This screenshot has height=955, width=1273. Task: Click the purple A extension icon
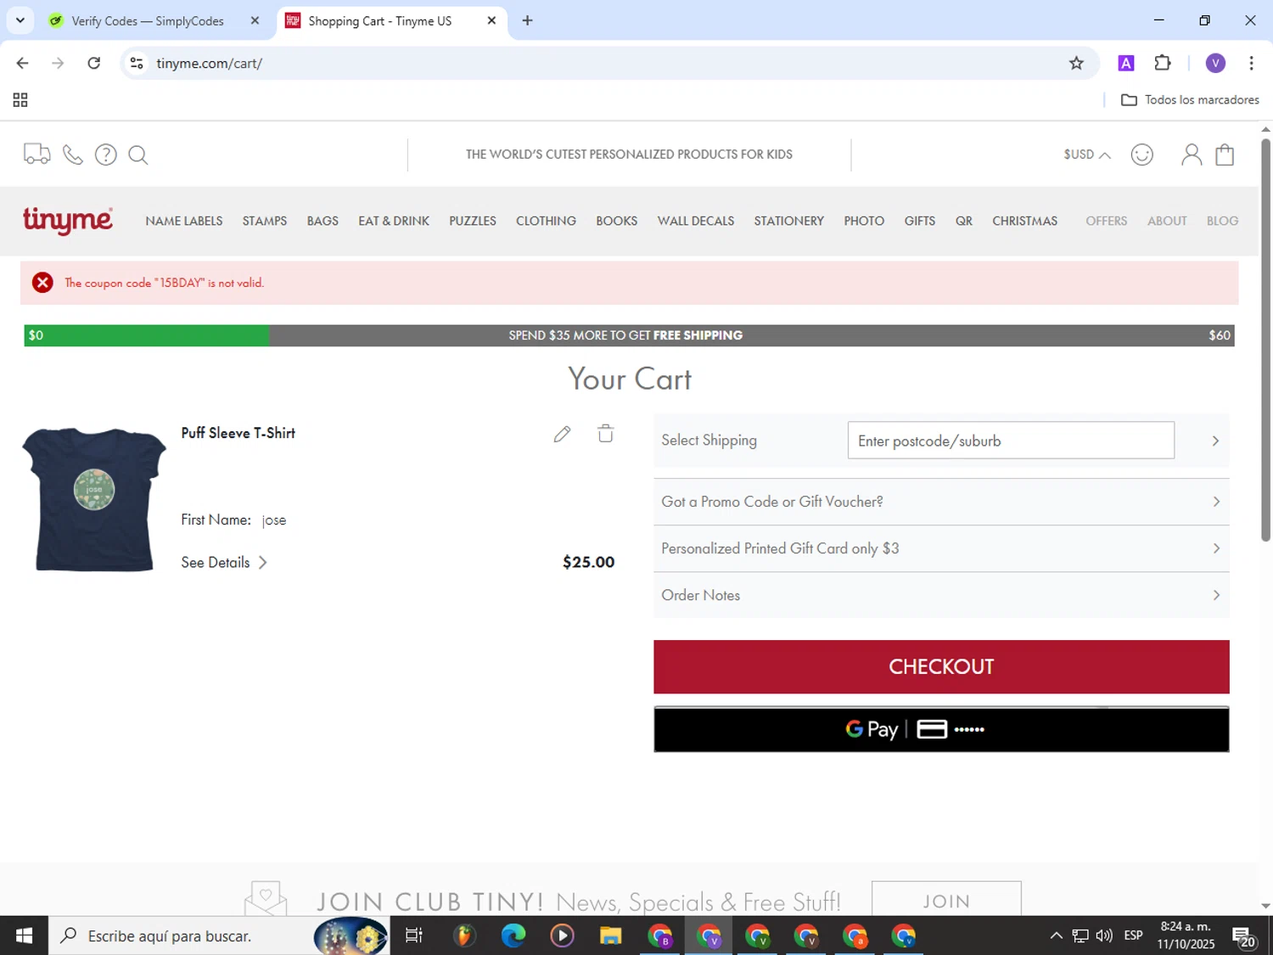(1126, 63)
